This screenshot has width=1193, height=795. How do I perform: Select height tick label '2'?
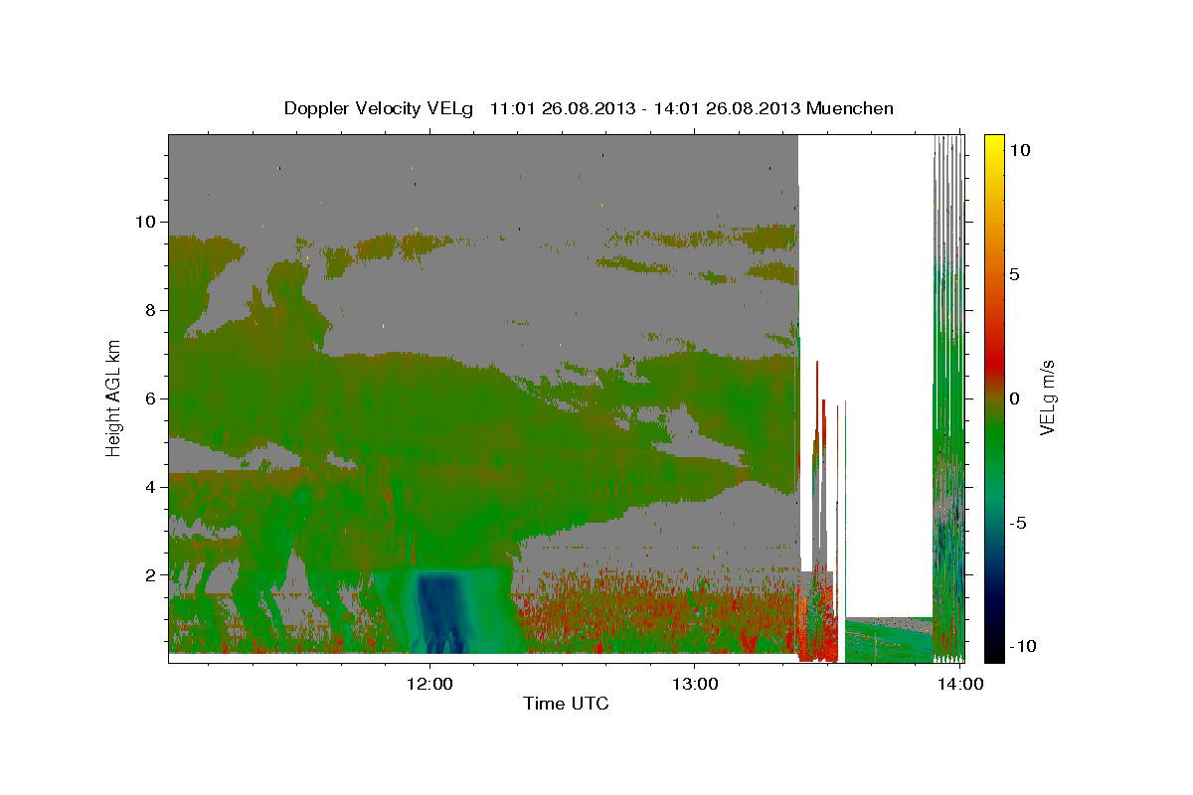(x=150, y=574)
